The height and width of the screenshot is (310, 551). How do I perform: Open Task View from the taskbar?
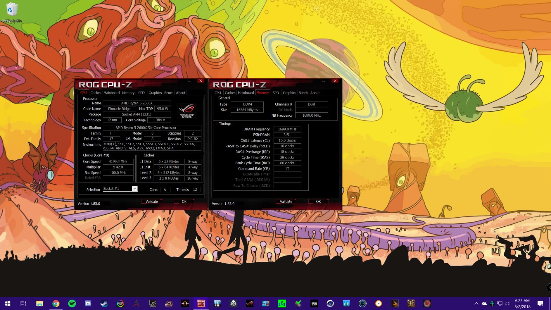[23, 304]
